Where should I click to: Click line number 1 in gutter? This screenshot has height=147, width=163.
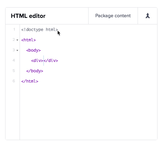tap(14, 29)
